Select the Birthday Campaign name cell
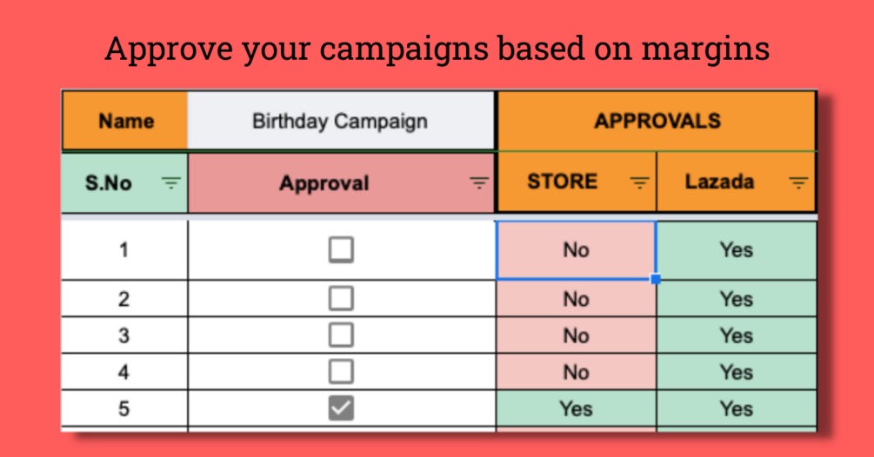This screenshot has height=457, width=874. coord(340,121)
